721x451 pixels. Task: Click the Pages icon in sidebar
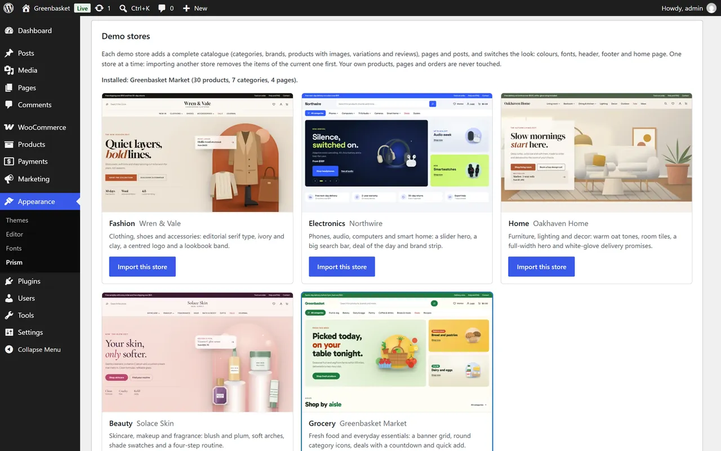pos(9,87)
